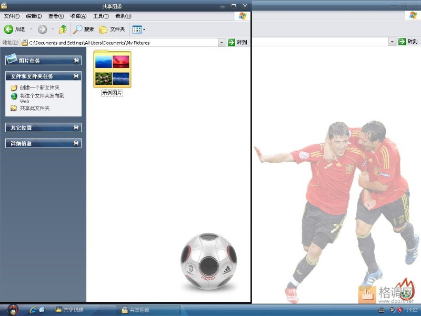Expand the 其它位置 panel

tap(76, 127)
